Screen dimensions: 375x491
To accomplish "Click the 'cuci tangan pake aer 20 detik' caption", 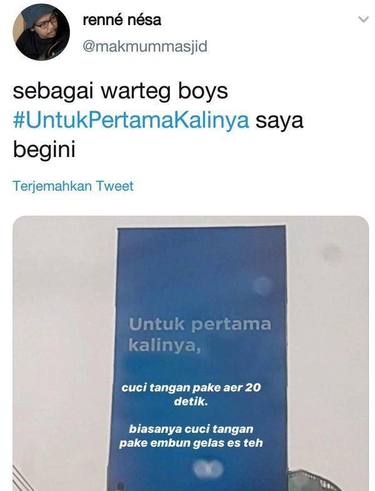I will click(191, 395).
